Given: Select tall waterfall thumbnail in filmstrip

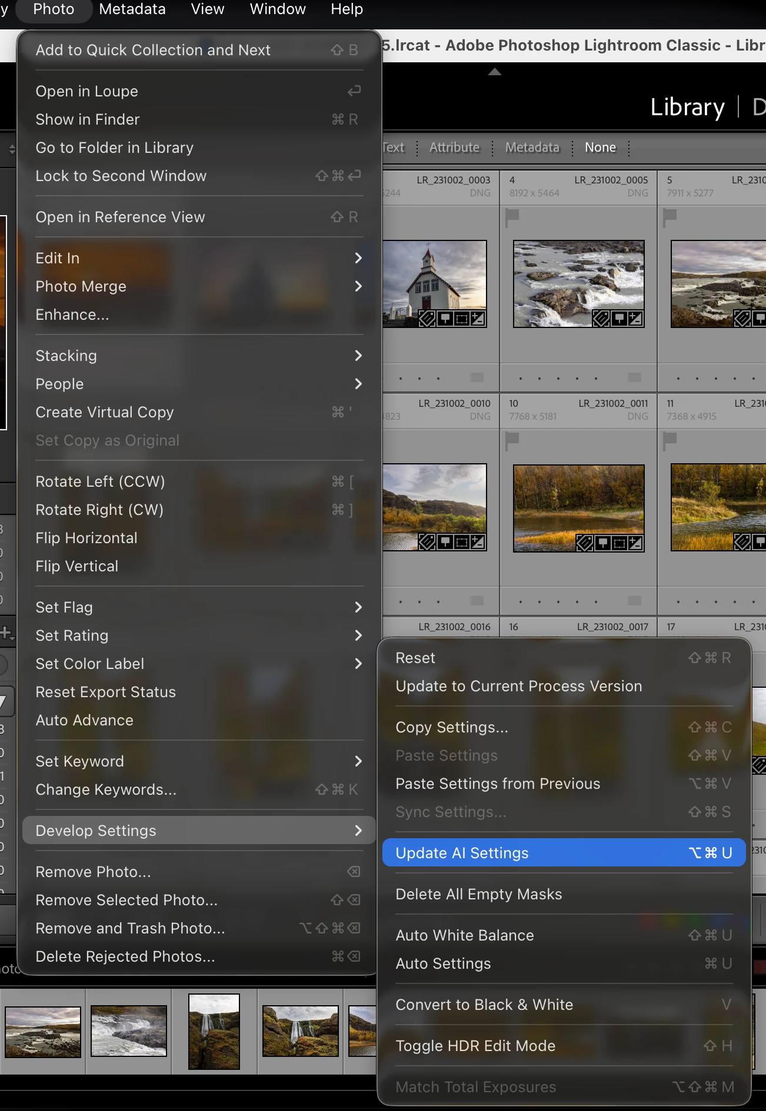Looking at the screenshot, I should tap(214, 1032).
